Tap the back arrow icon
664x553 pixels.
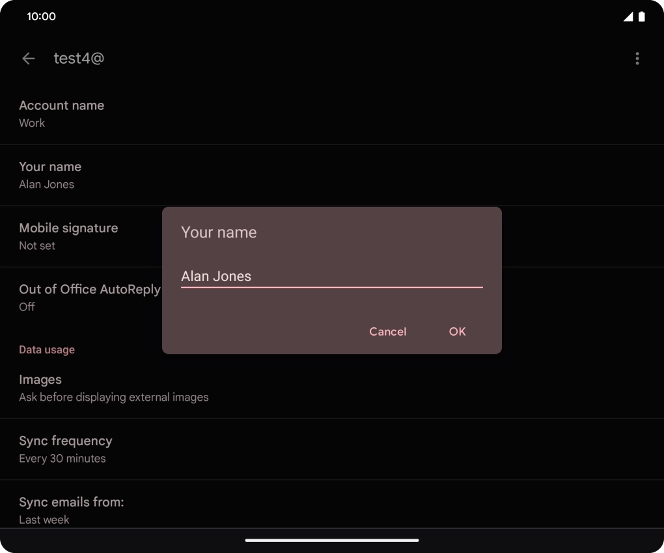tap(28, 59)
